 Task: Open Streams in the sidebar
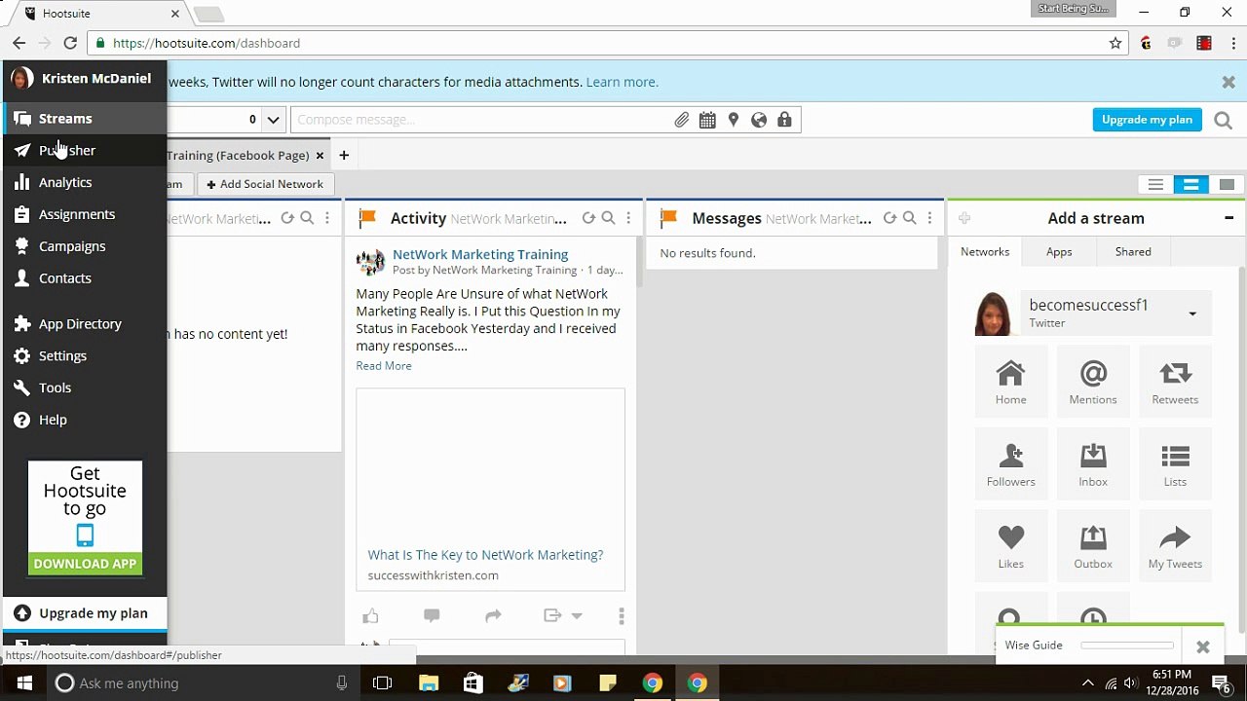point(84,119)
